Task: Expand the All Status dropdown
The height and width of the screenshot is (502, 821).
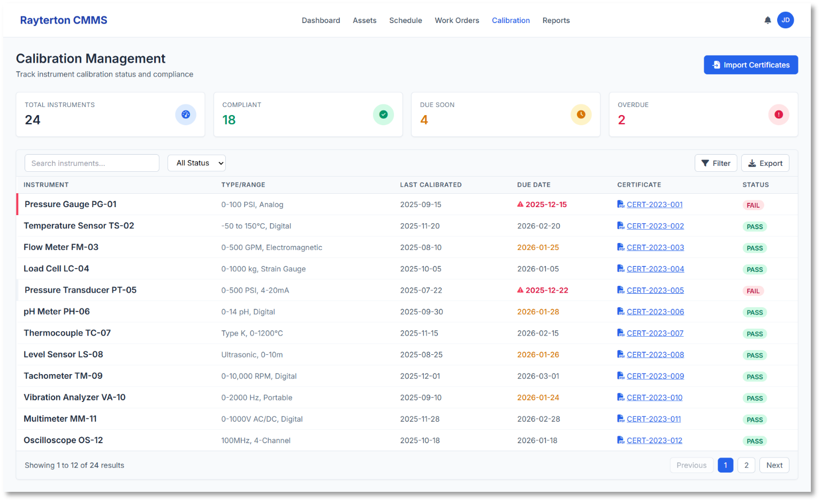Action: pos(196,163)
